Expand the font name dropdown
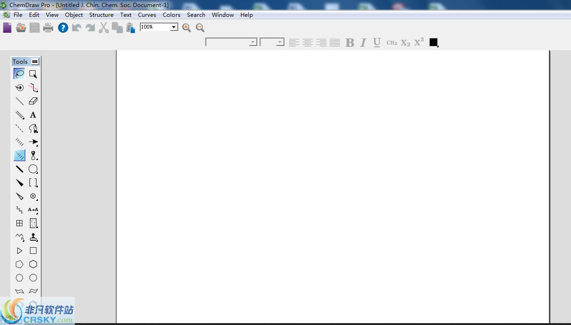Viewport: 571px width, 325px height. point(253,42)
